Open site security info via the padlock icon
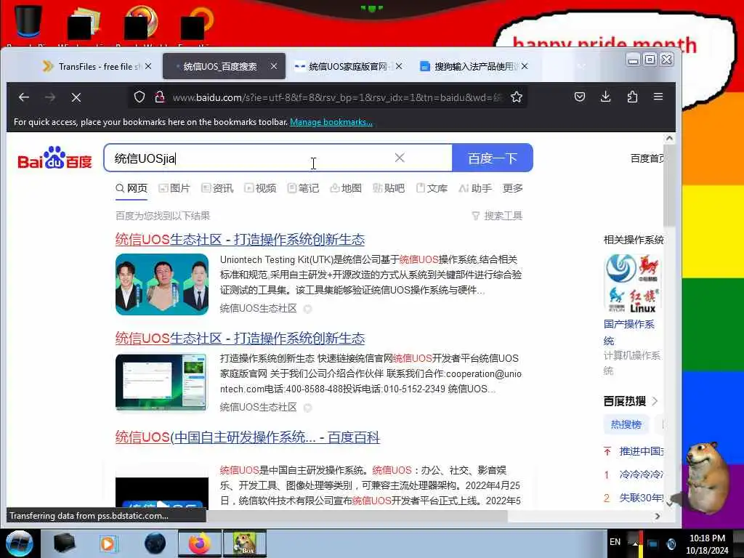This screenshot has width=744, height=558. click(x=159, y=97)
